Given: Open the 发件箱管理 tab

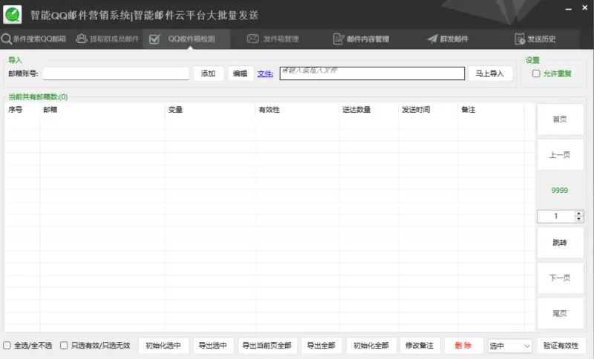Looking at the screenshot, I should tap(272, 39).
